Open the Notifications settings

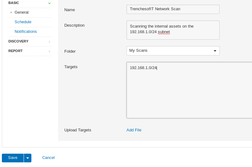tap(26, 32)
